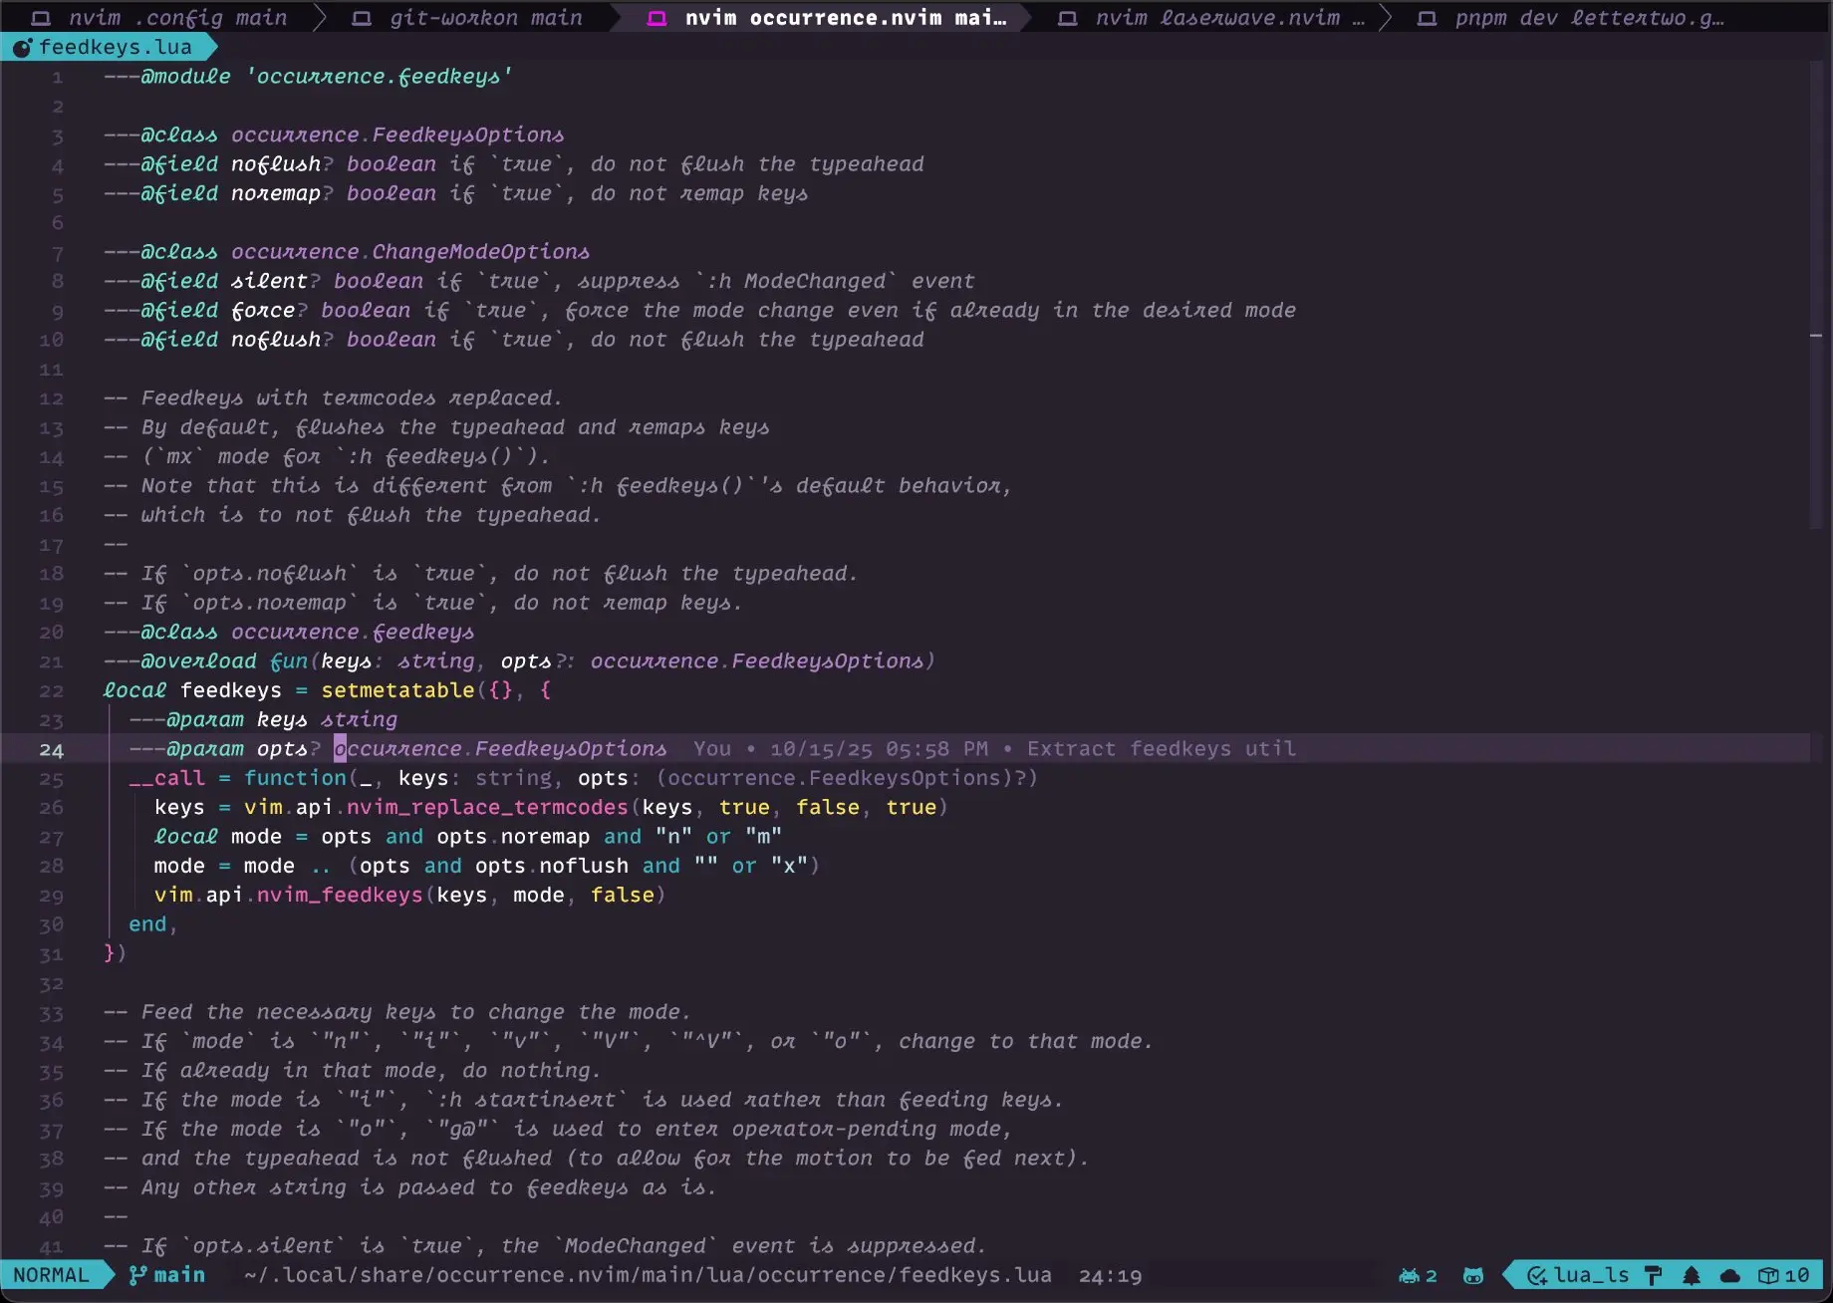Screen dimensions: 1833x1303
Task: Click the closing '})' on line 31
Action: 115,953
